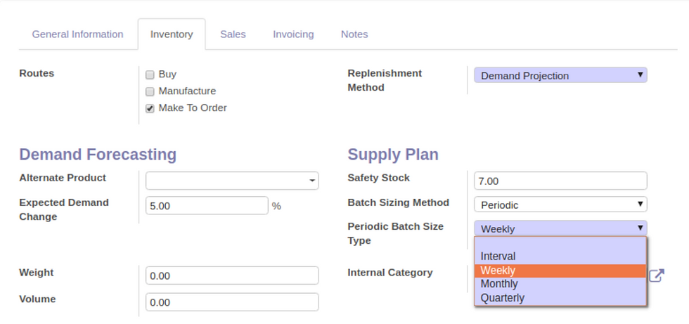The image size is (689, 324).
Task: Click into the Expected Demand Change field
Action: pos(207,205)
